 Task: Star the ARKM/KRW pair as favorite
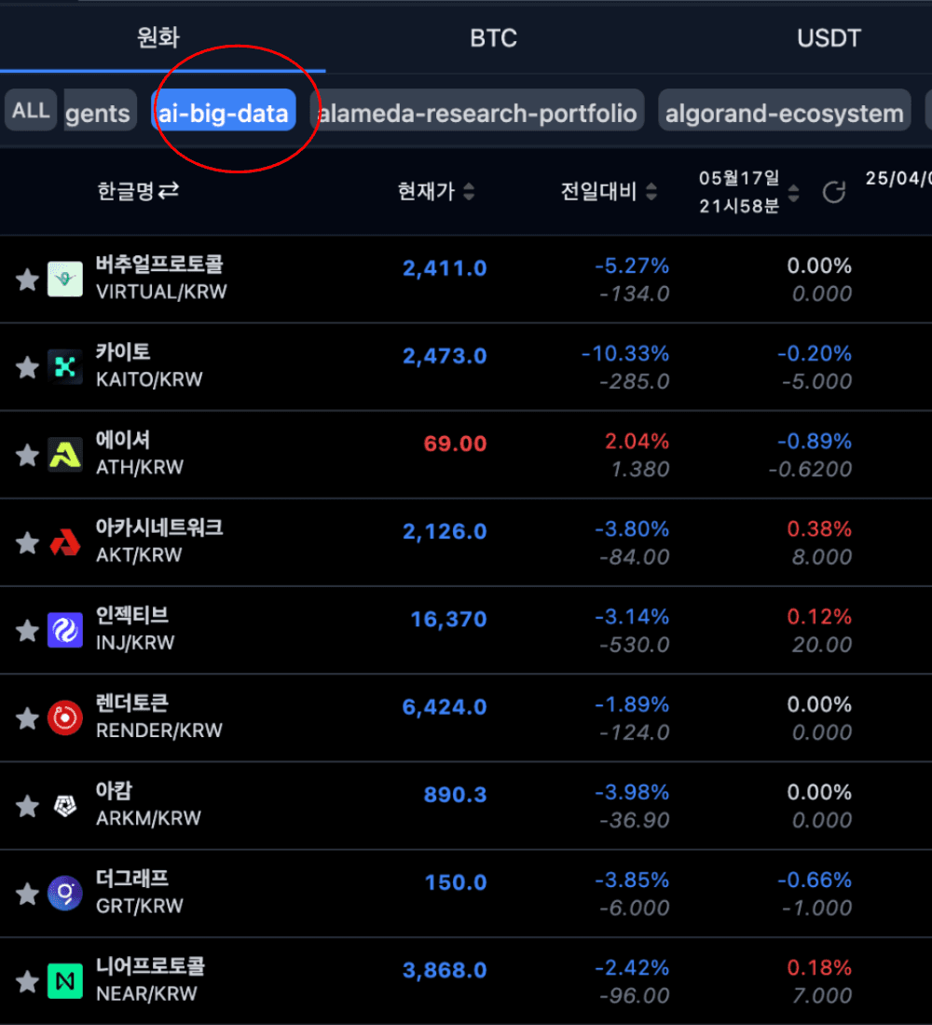[x=28, y=806]
